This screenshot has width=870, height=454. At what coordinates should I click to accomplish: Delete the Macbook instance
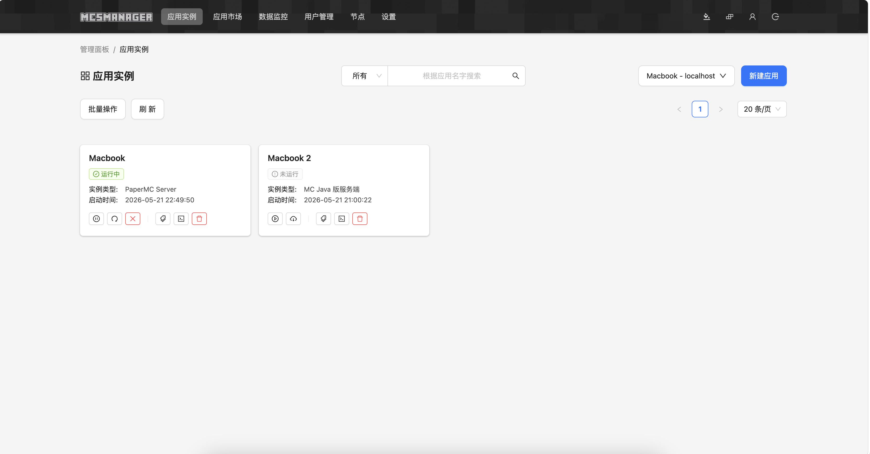pos(199,219)
